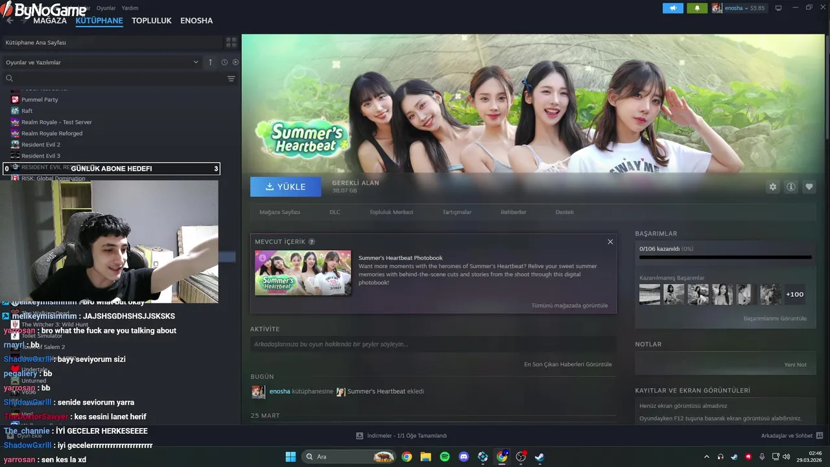
Task: Click Yeni Not button
Action: point(796,365)
